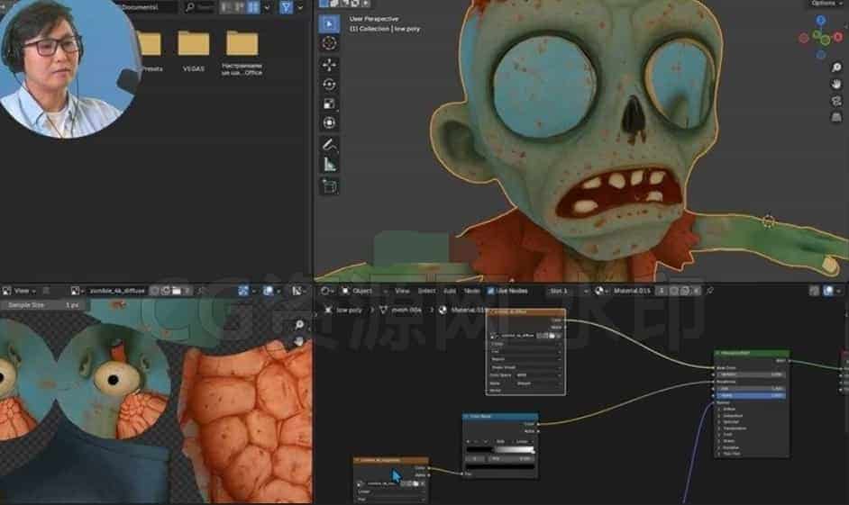
Task: Select the Scale tool
Action: (x=329, y=104)
